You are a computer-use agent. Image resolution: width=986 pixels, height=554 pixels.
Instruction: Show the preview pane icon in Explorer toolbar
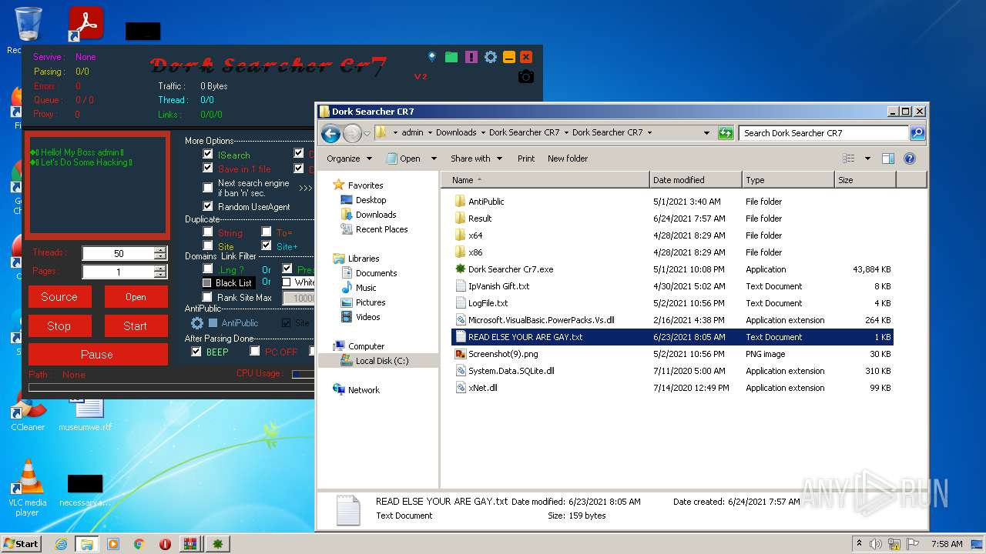coord(887,159)
